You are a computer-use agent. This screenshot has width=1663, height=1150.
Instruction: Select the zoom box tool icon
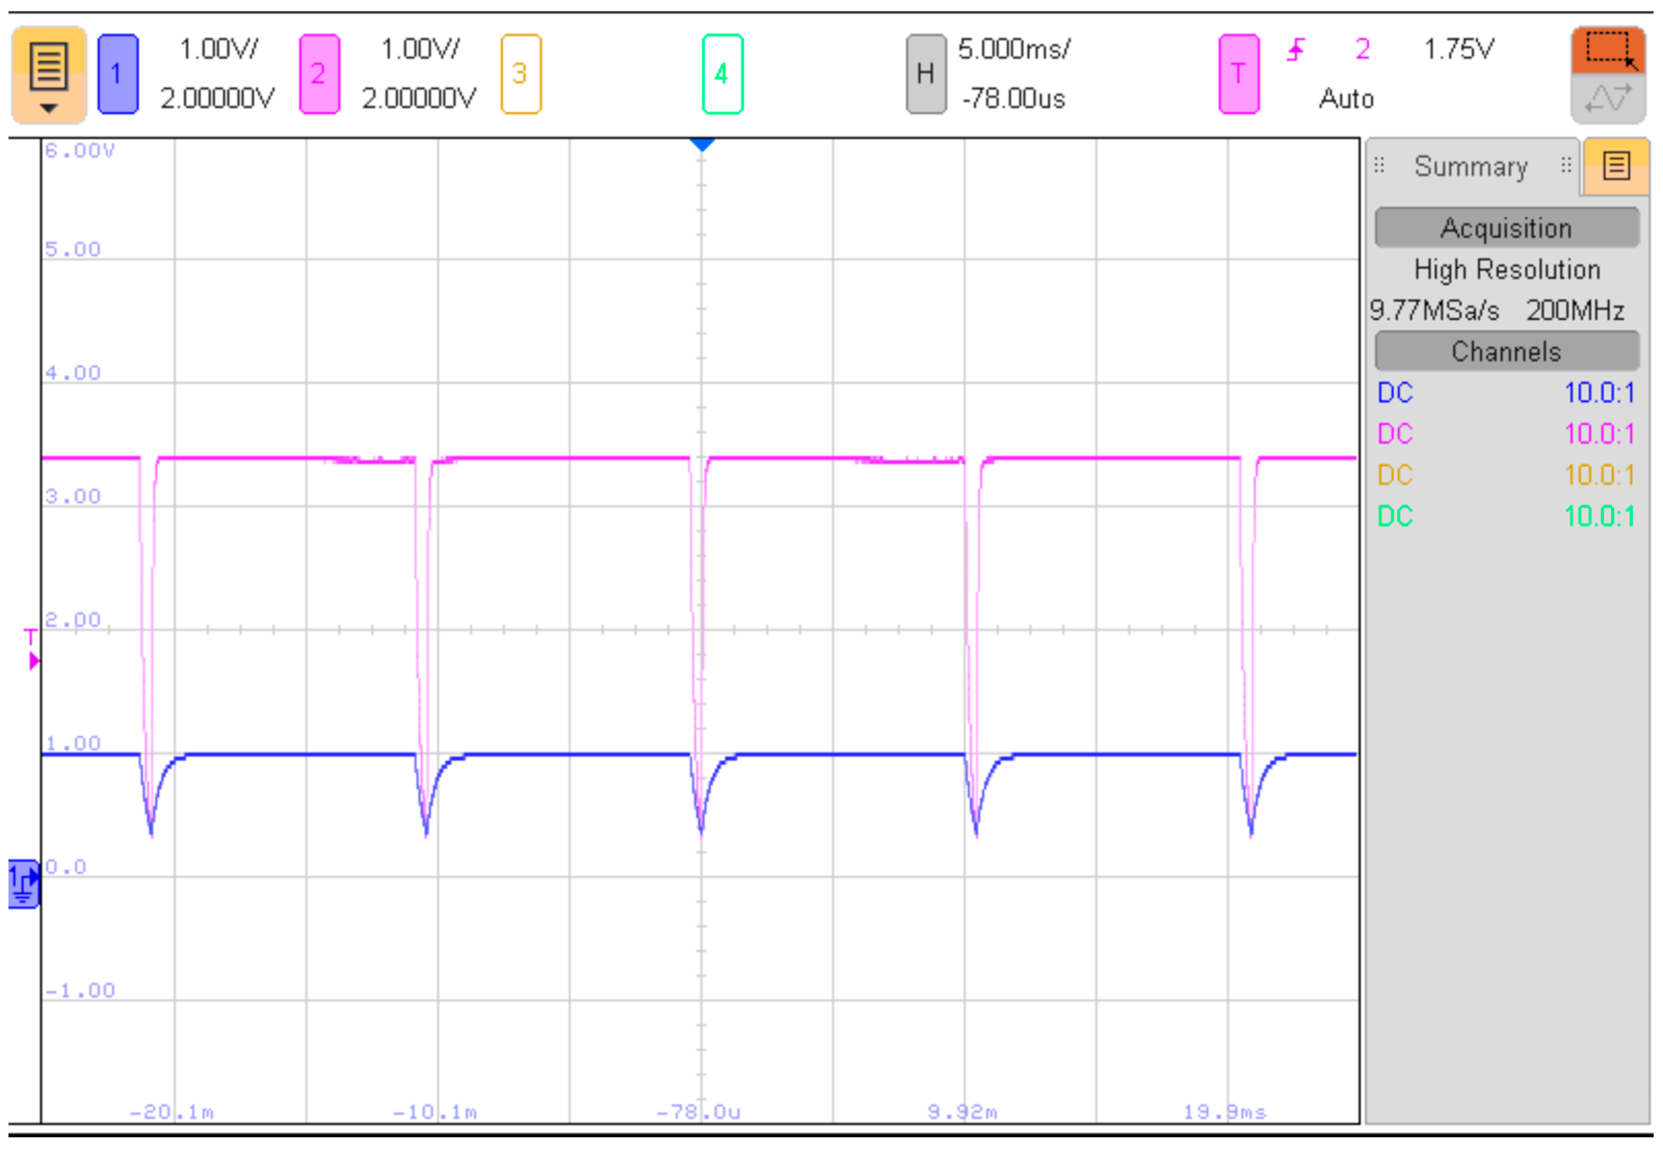pos(1608,50)
